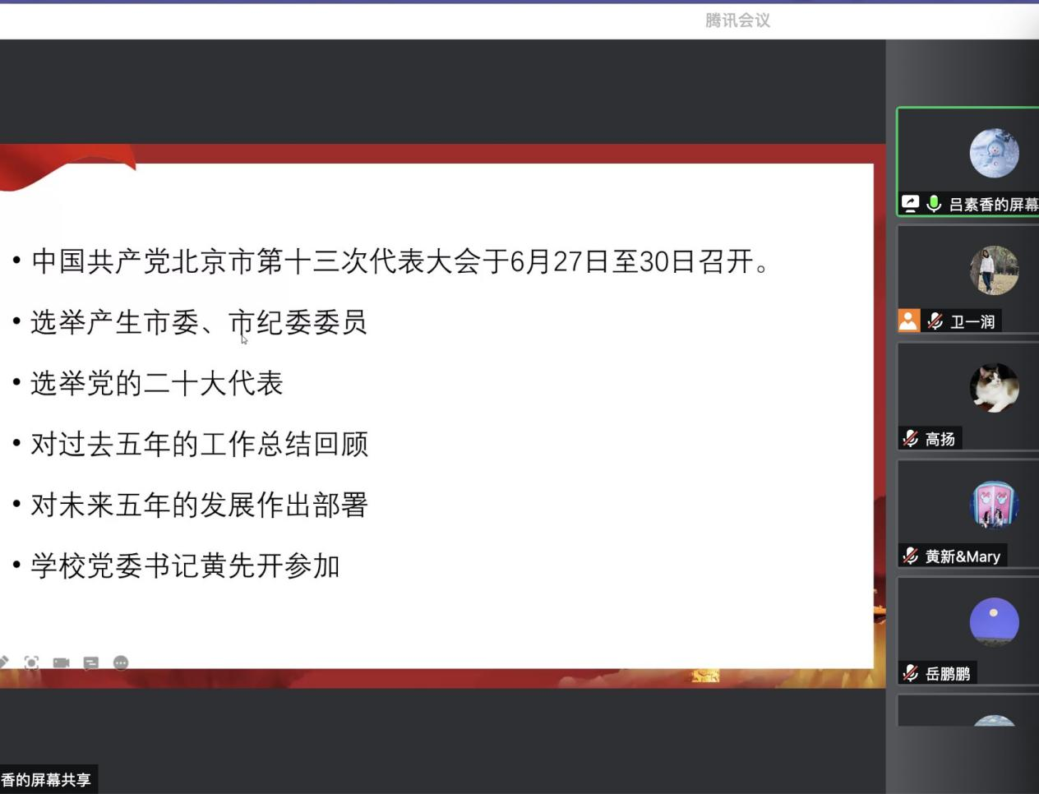Viewport: 1039px width, 794px height.
Task: Click the muted microphone icon for 高扬
Action: point(910,439)
